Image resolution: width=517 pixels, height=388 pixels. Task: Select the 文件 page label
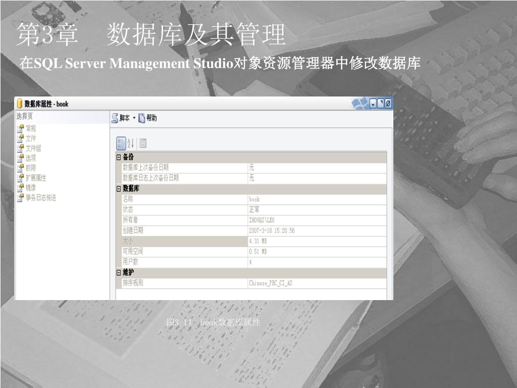pyautogui.click(x=31, y=138)
